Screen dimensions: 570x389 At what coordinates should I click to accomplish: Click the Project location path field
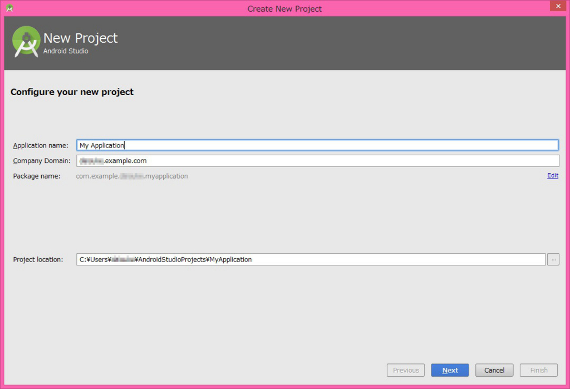(311, 259)
